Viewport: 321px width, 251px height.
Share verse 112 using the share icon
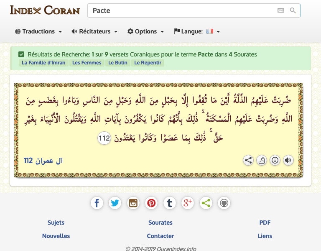tap(248, 160)
